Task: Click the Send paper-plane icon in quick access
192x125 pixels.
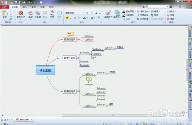Action: pos(23,2)
